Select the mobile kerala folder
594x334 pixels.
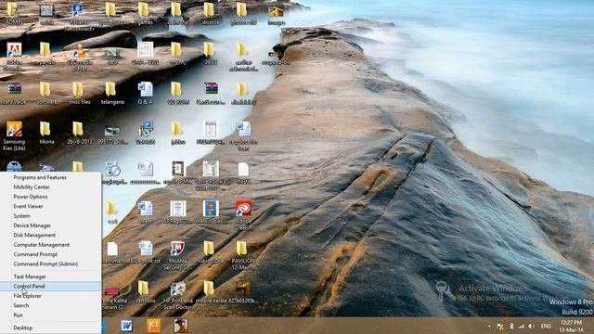click(x=211, y=292)
